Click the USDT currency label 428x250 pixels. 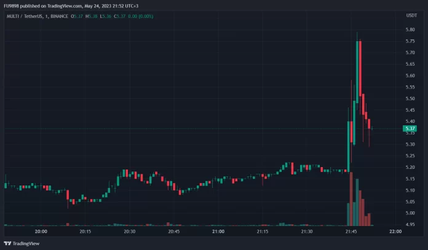click(411, 16)
